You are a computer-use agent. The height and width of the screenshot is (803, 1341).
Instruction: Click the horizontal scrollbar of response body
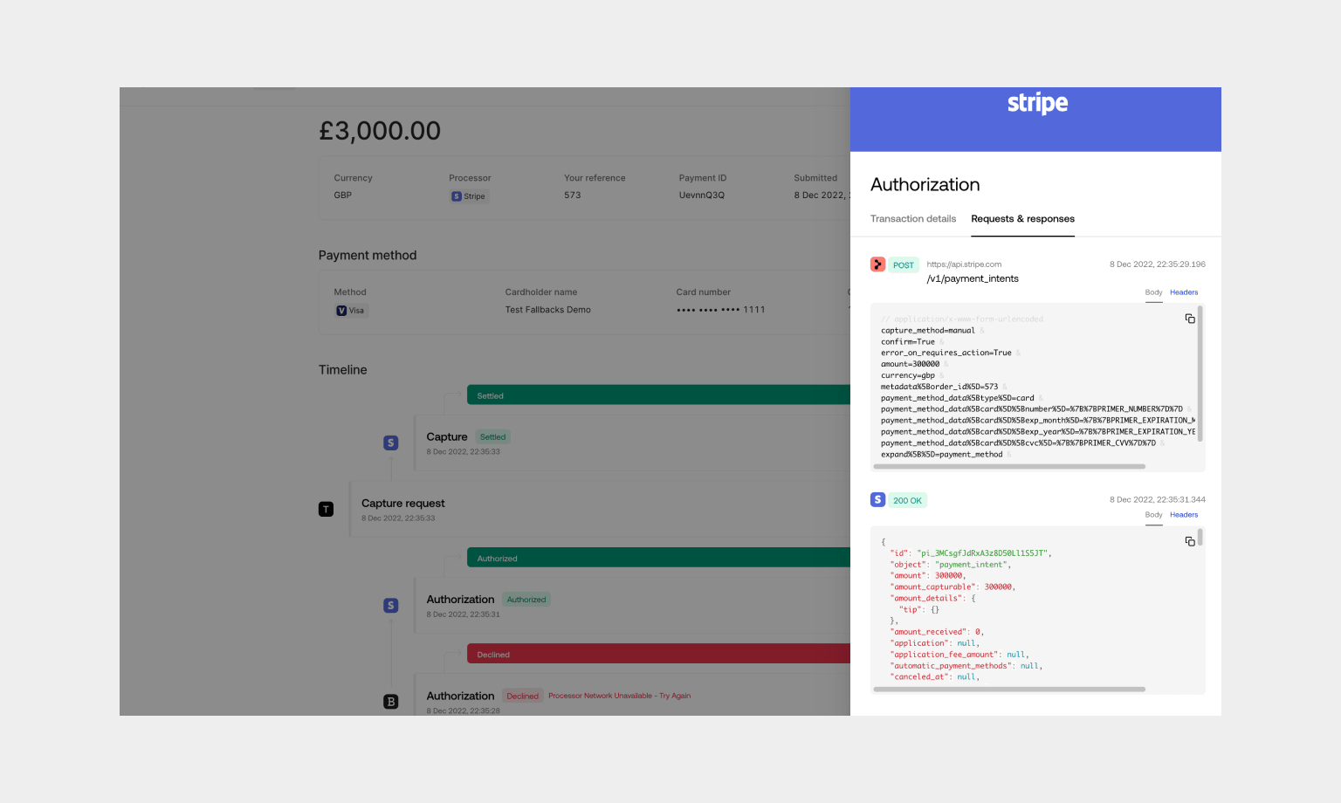1009,690
